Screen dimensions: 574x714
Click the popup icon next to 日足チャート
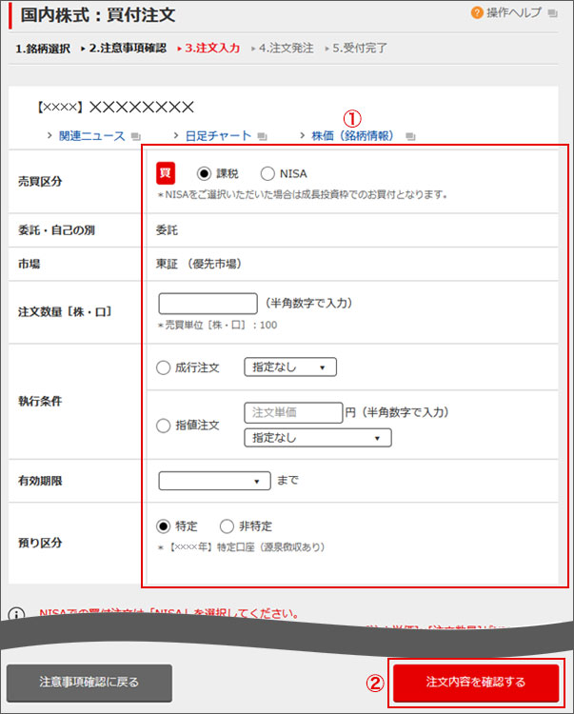[262, 137]
